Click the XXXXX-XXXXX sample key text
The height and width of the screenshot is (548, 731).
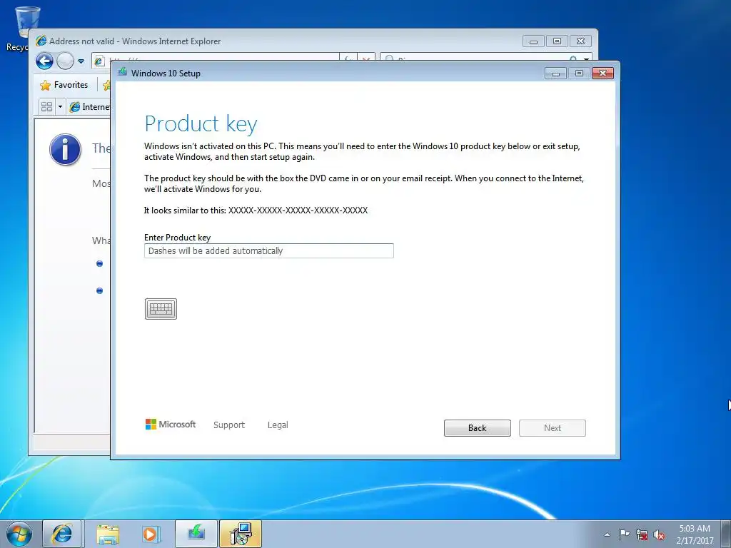(x=298, y=210)
